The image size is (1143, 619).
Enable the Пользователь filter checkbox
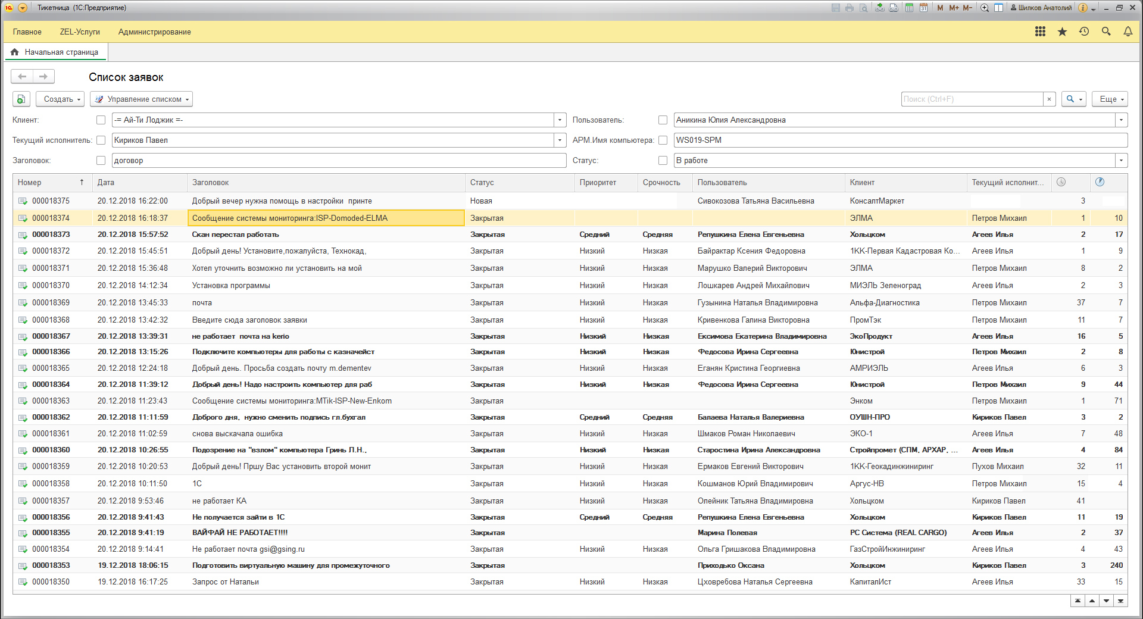pos(663,120)
